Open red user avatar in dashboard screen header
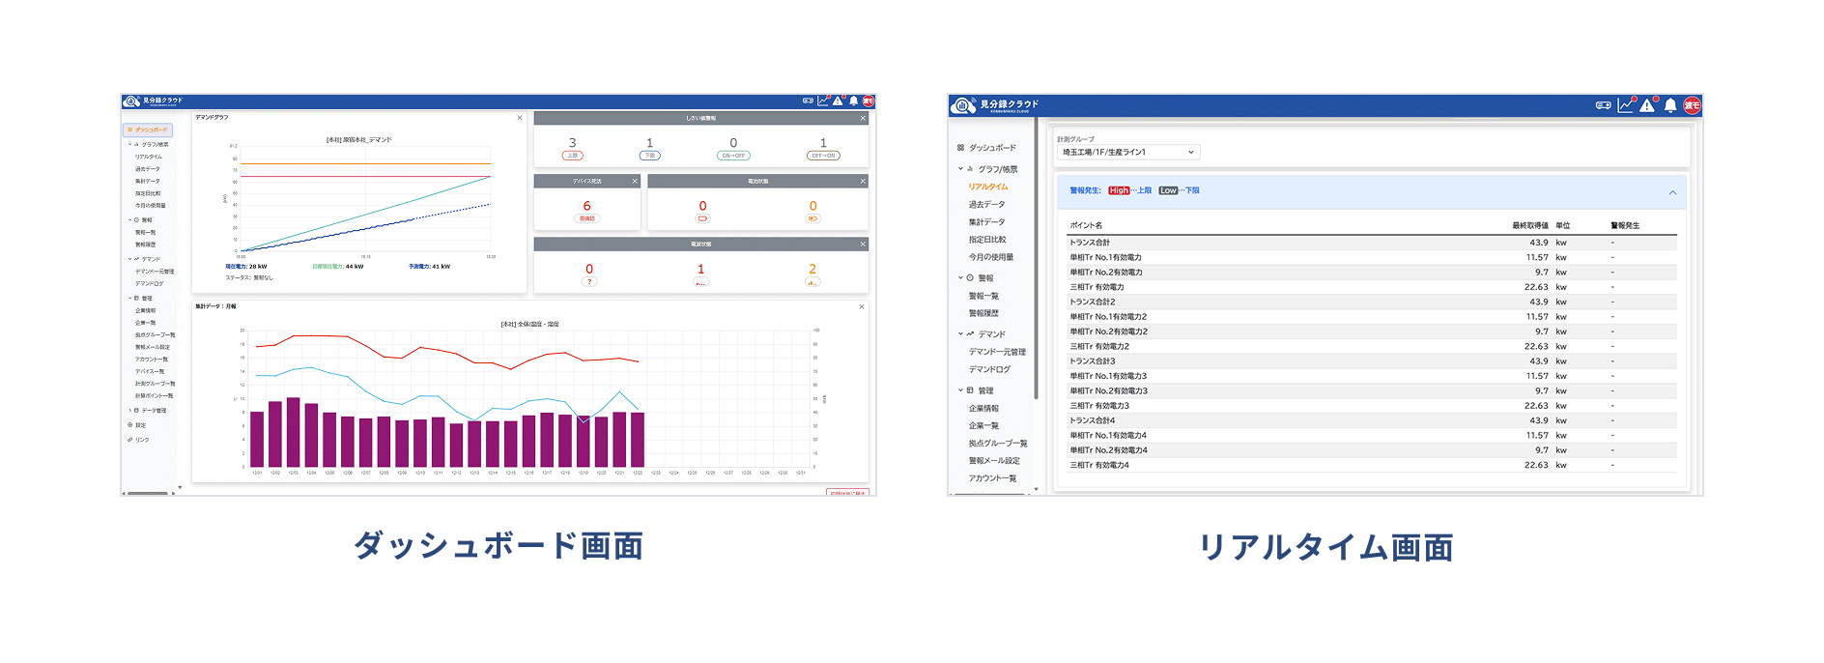 click(869, 101)
